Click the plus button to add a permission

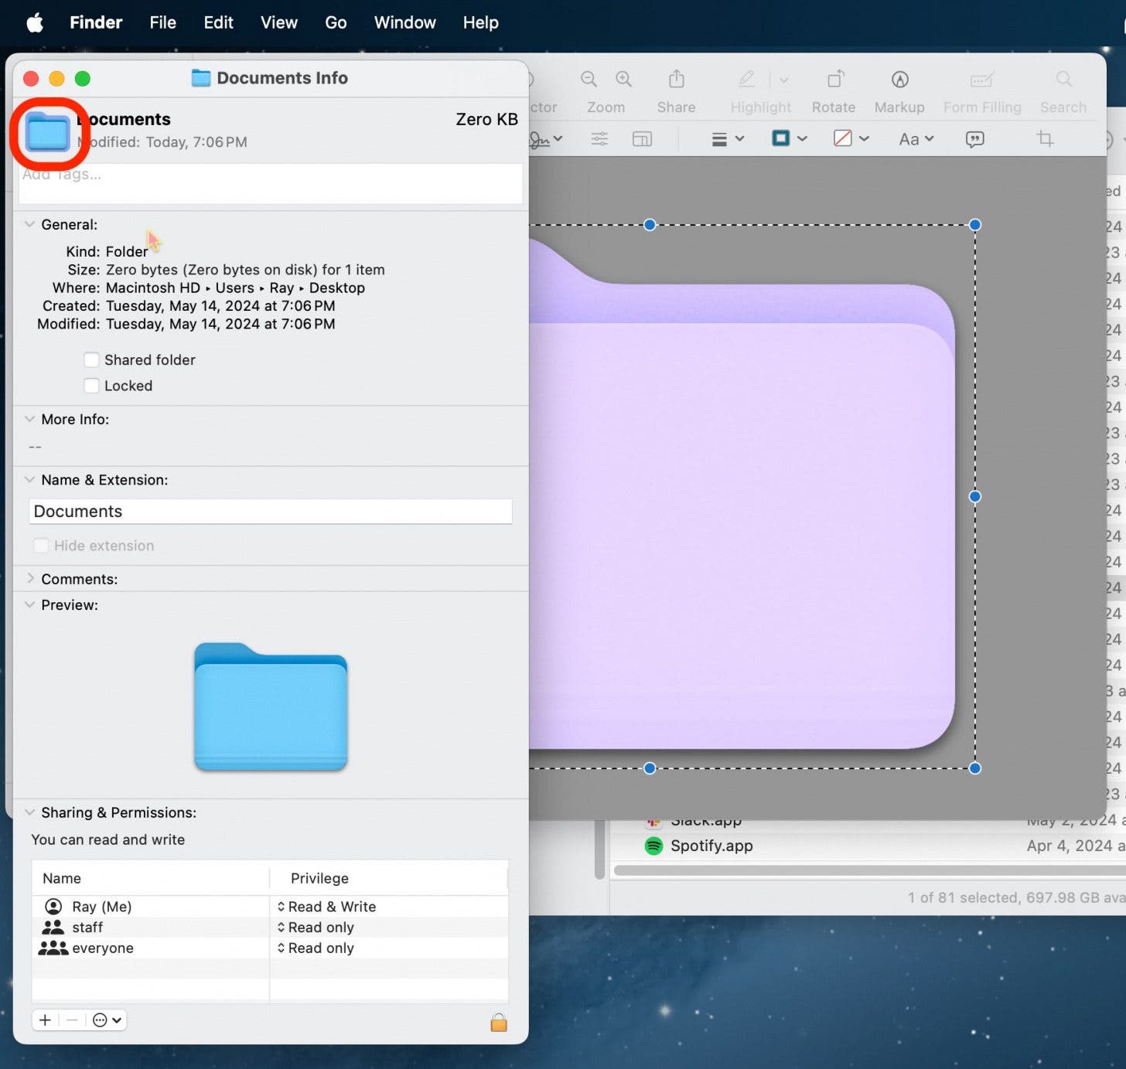[45, 1020]
